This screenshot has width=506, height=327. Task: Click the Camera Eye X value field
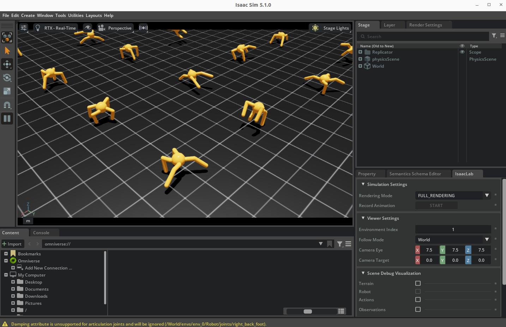[x=429, y=250]
